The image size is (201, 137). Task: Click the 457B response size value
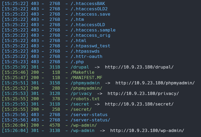pyautogui.click(x=55, y=125)
